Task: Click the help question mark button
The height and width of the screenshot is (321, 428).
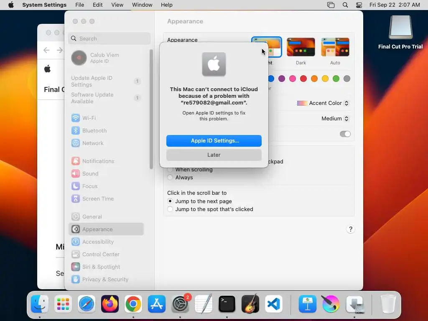Action: point(351,229)
